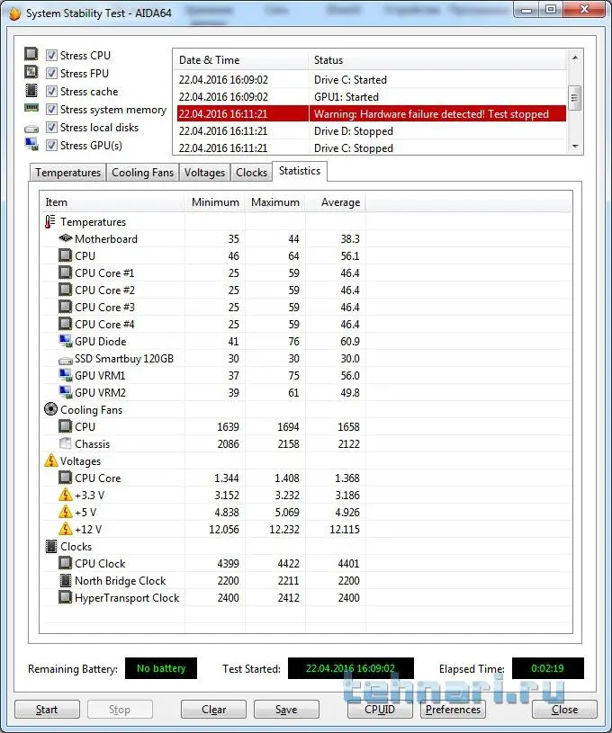Click the 'No battery' indicator

pos(161,668)
